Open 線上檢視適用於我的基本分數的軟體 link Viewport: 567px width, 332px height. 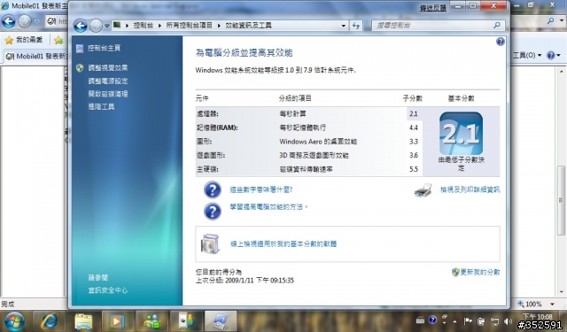coord(283,244)
